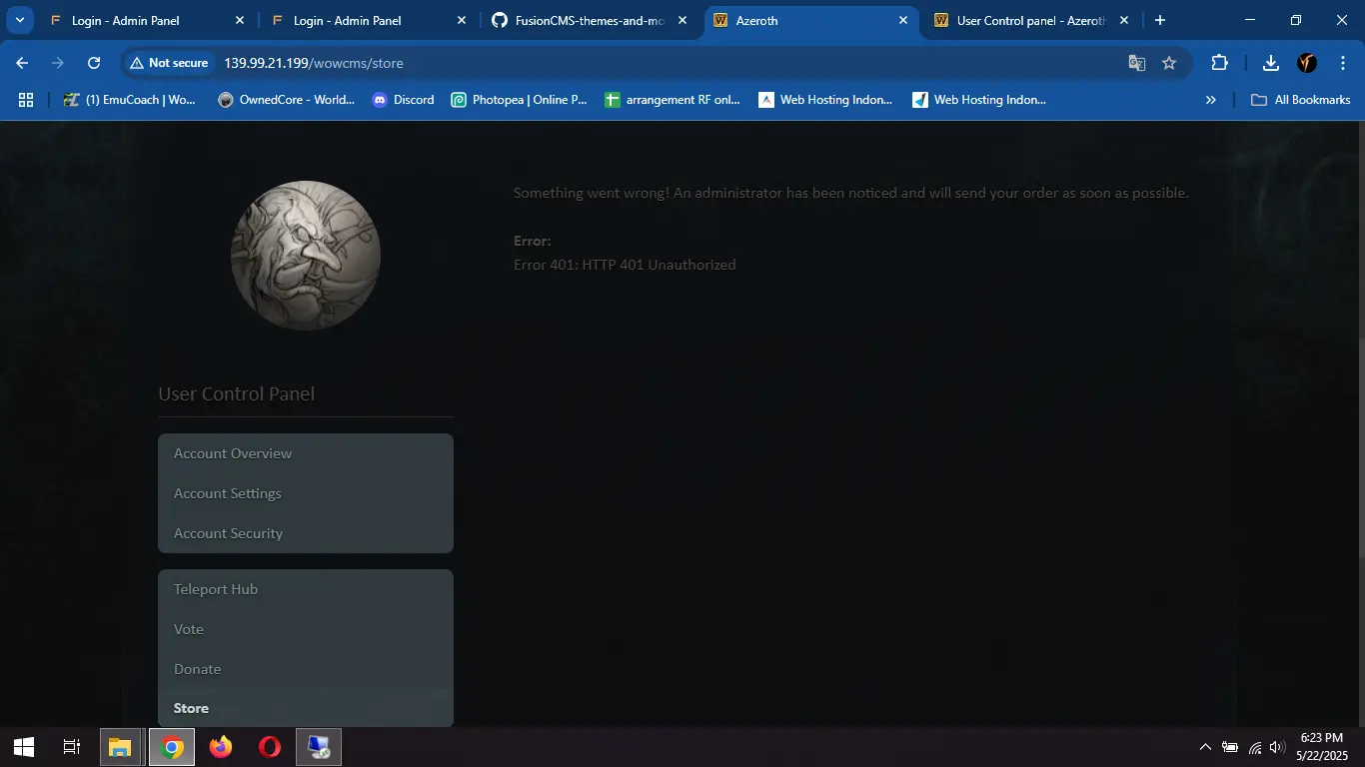Image resolution: width=1365 pixels, height=767 pixels.
Task: Open the All Bookmarks folder
Action: 1301,100
